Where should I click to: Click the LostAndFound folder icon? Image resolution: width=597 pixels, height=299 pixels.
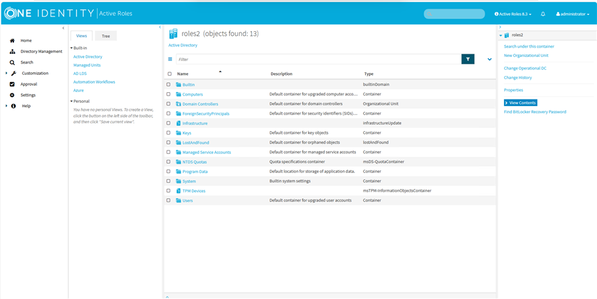179,143
